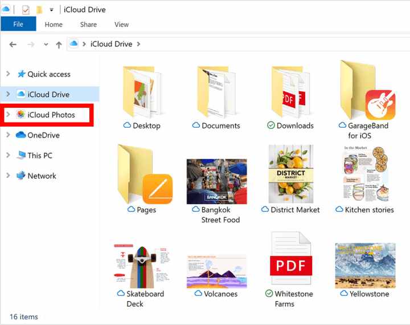Click the 'Whitestone Farms' file name
The height and width of the screenshot is (325, 410).
tap(294, 299)
